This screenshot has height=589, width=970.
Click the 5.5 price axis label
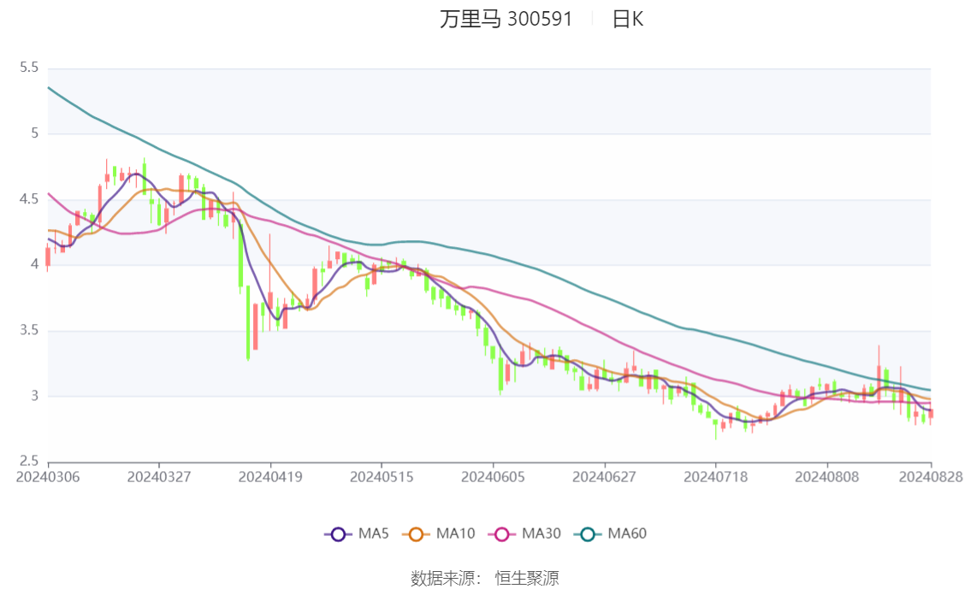point(29,68)
